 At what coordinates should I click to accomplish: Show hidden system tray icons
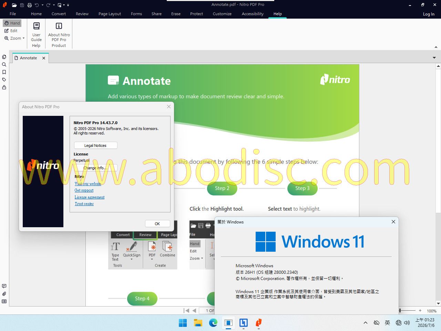point(366,323)
